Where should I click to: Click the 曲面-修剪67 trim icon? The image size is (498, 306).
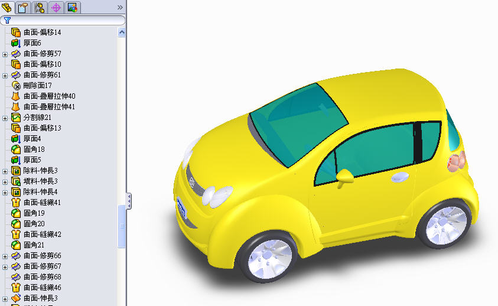click(x=16, y=266)
